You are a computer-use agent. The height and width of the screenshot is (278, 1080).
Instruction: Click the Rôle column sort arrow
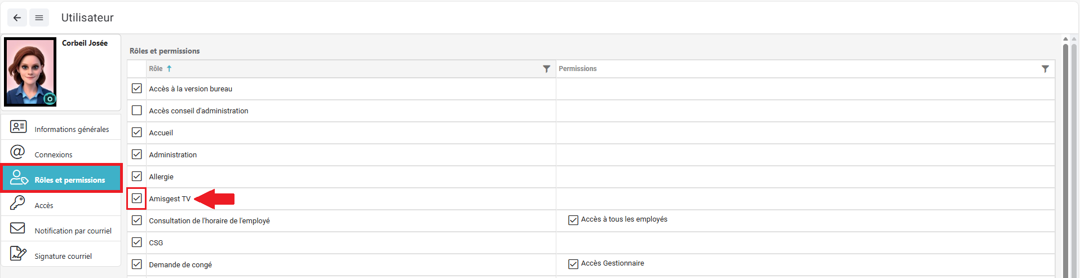point(169,69)
